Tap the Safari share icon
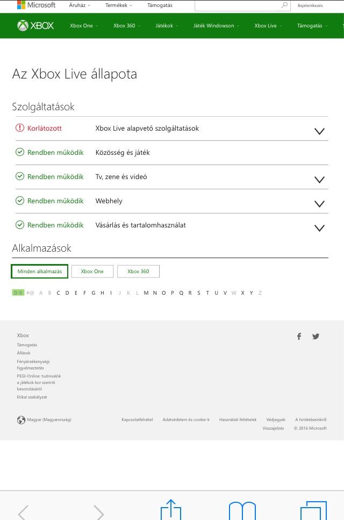The height and width of the screenshot is (520, 344). click(170, 510)
